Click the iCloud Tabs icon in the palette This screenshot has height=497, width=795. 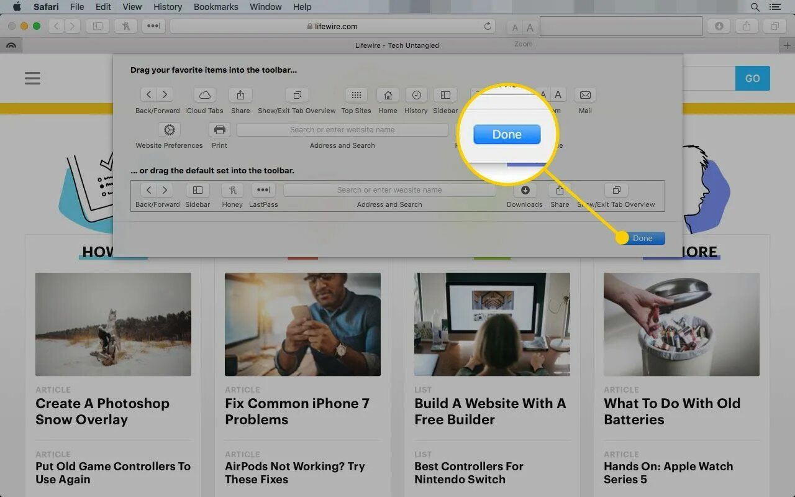pos(204,95)
